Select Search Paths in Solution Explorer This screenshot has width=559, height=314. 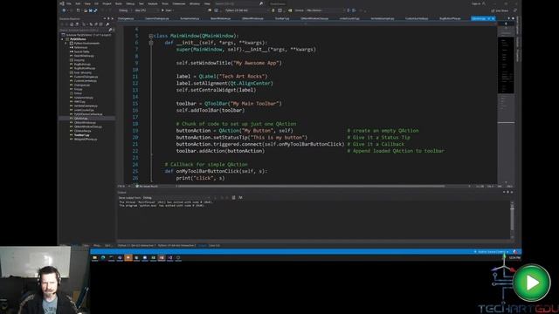click(x=81, y=51)
